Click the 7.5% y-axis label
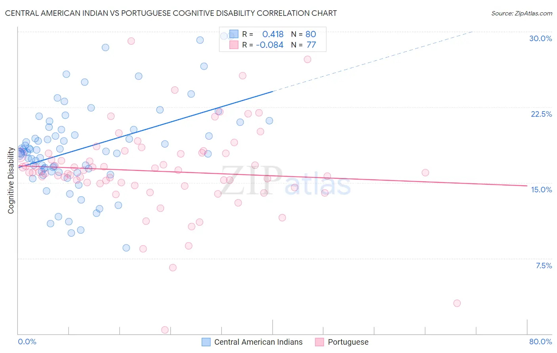557x353 pixels. 544,266
